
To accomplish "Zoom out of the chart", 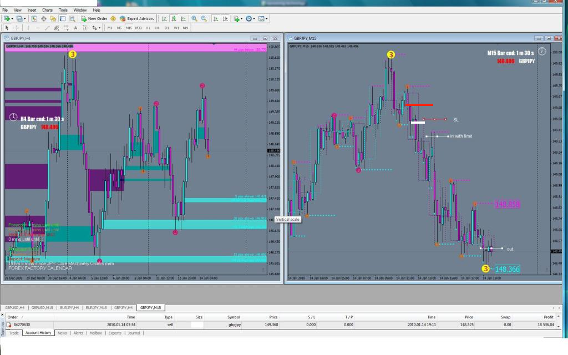I will click(204, 18).
